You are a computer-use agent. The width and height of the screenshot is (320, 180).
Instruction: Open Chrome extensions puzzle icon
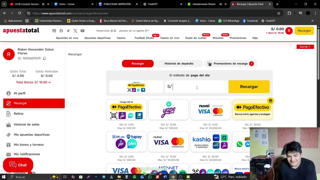(289, 13)
